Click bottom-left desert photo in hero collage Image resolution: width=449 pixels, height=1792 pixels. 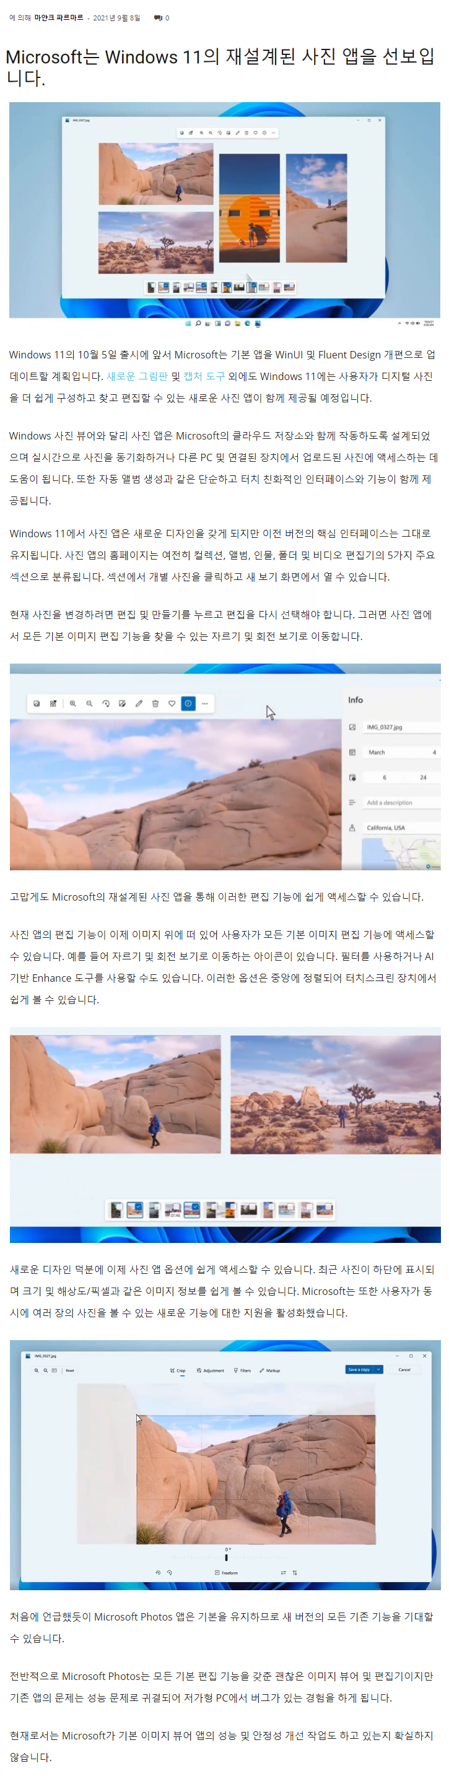click(x=156, y=242)
